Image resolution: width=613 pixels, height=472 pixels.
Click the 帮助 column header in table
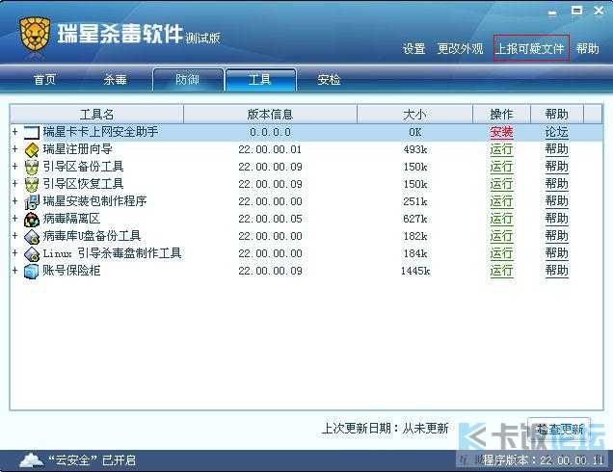click(557, 115)
